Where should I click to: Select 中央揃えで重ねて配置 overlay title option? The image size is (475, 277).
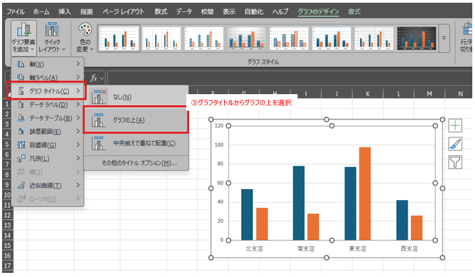click(135, 144)
